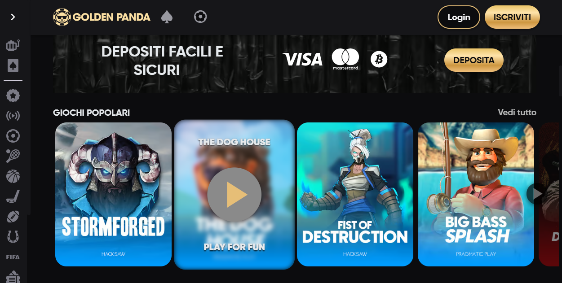This screenshot has width=562, height=283.
Task: Select the spade card icon in the sidebar
Action: [x=13, y=66]
